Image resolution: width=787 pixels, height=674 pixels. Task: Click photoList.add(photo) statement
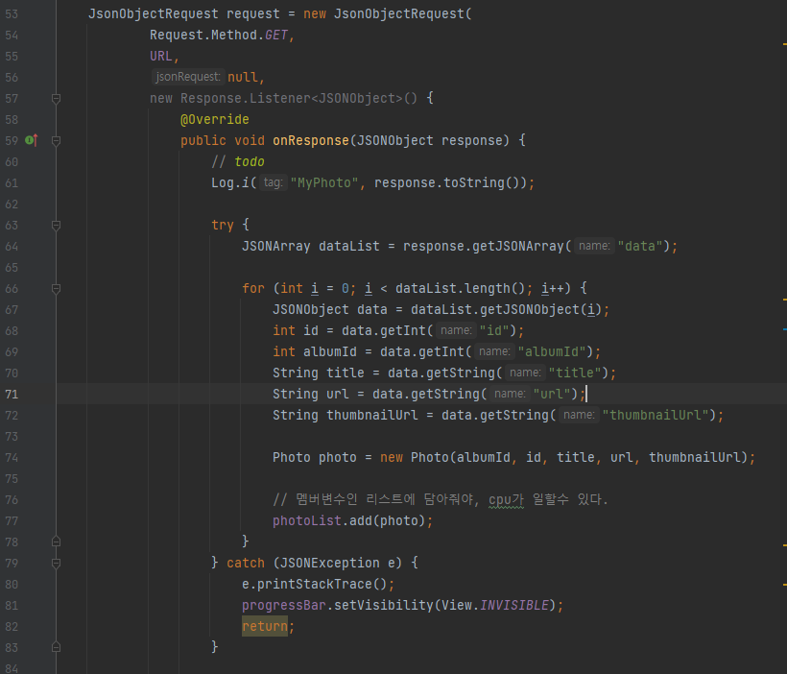[x=353, y=520]
